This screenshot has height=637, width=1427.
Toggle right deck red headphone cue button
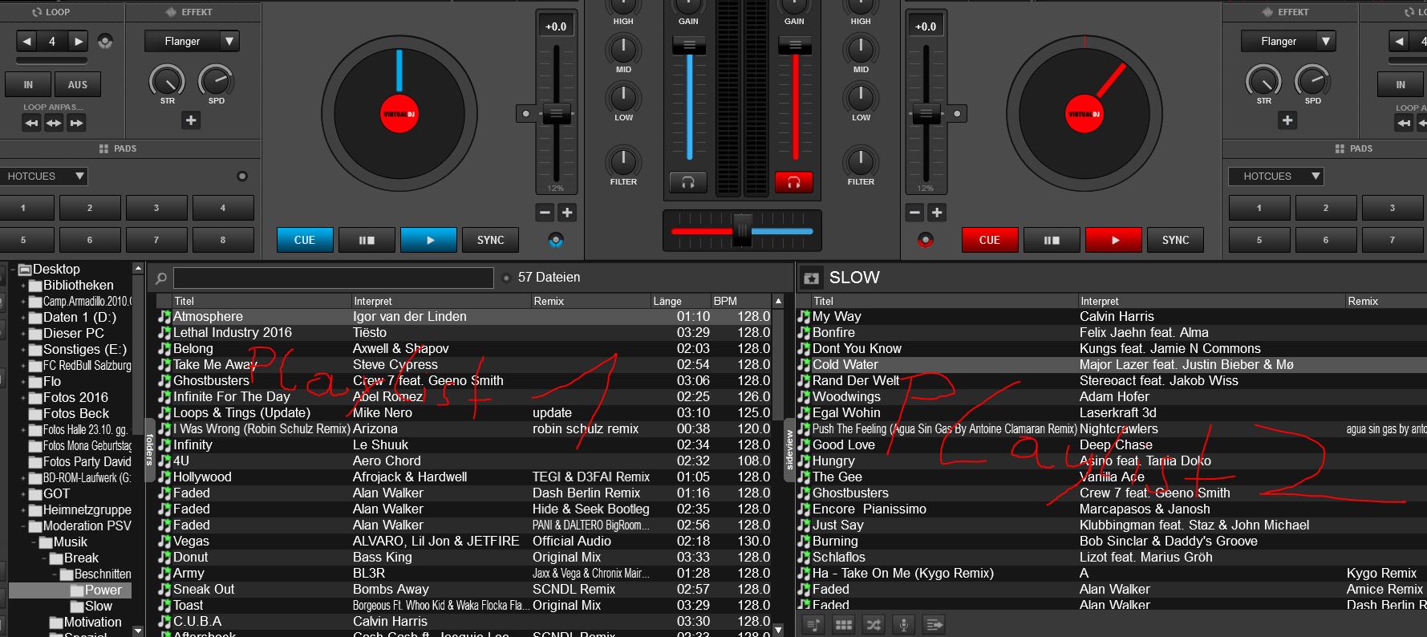pyautogui.click(x=793, y=183)
